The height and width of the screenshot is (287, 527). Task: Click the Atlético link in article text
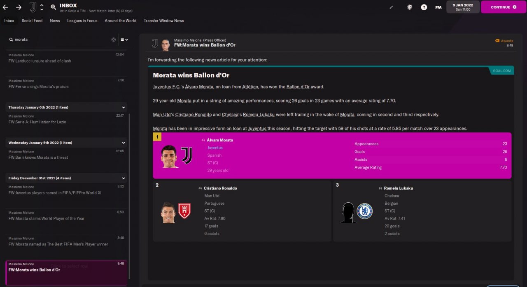(250, 87)
